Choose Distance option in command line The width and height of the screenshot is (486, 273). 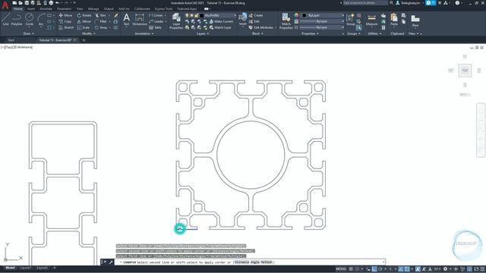coord(241,262)
